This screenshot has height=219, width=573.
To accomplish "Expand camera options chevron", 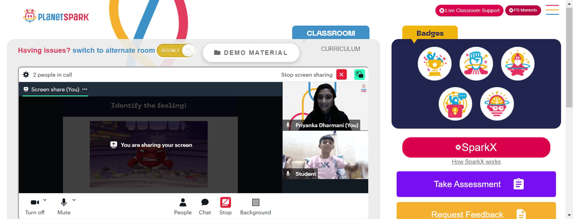I will coord(45,200).
